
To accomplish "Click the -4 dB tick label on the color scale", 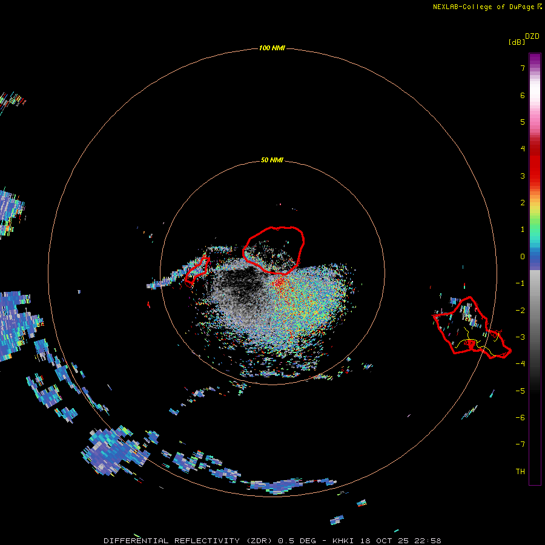I will pyautogui.click(x=520, y=364).
